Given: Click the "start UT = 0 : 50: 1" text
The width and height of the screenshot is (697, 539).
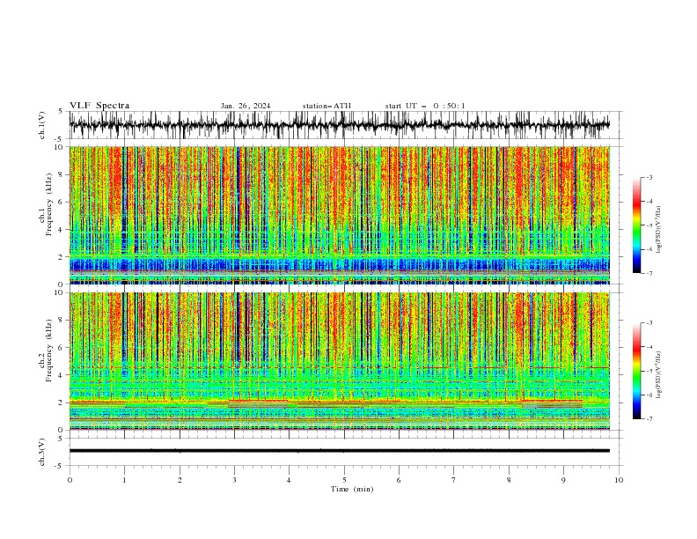Looking at the screenshot, I should click(x=425, y=106).
